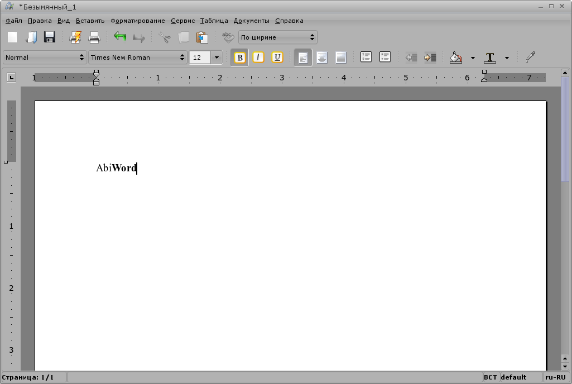Click the word AbiWord in the document
Image resolution: width=572 pixels, height=384 pixels.
[117, 168]
